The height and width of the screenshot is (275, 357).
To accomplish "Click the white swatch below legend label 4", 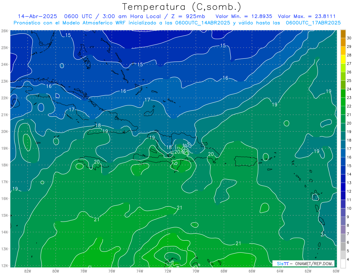I will pyautogui.click(x=343, y=263).
